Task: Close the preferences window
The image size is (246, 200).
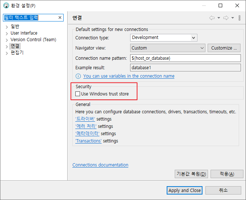Action: click(x=237, y=5)
